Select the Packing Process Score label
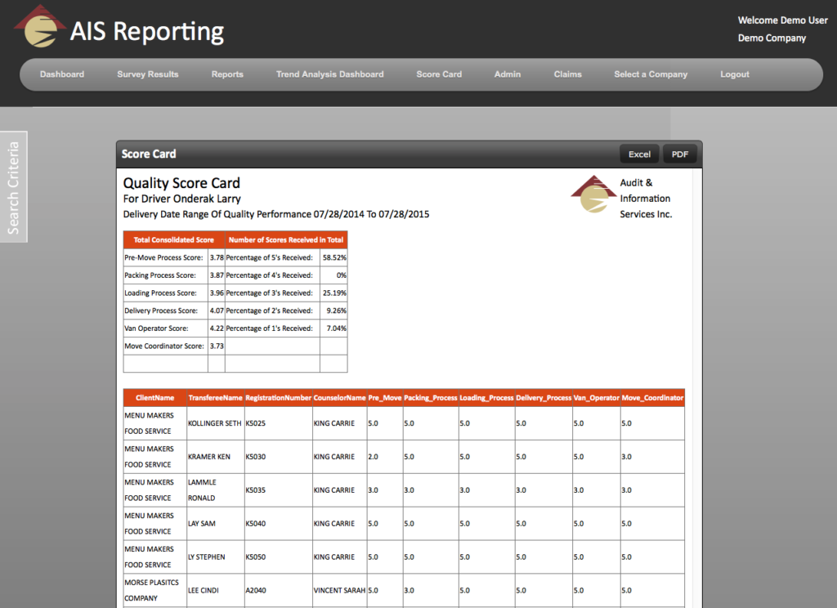Screen dimensions: 837x608 [x=160, y=275]
